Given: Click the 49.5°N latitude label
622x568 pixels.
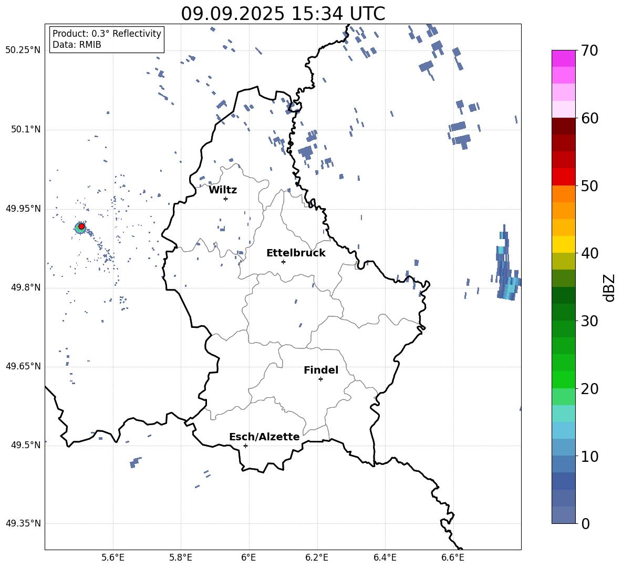Looking at the screenshot, I should pos(26,445).
